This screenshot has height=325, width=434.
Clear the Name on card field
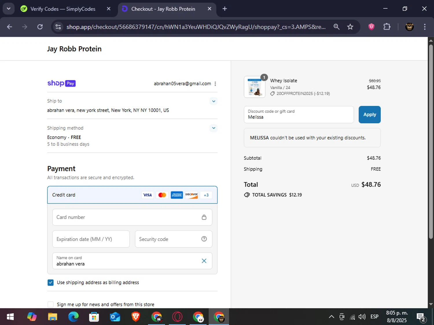pyautogui.click(x=204, y=261)
